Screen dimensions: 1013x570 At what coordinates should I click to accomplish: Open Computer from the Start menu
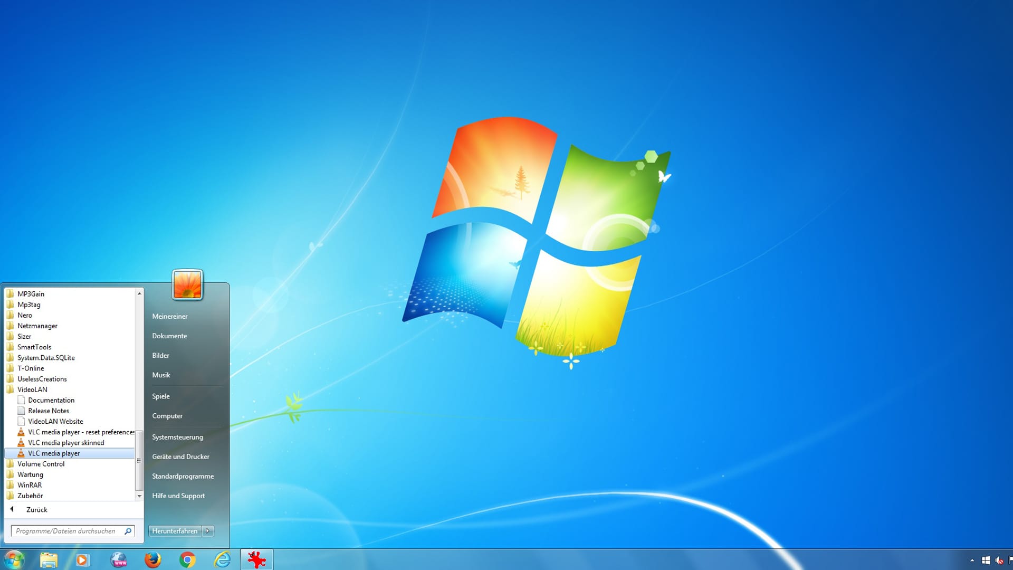click(167, 416)
